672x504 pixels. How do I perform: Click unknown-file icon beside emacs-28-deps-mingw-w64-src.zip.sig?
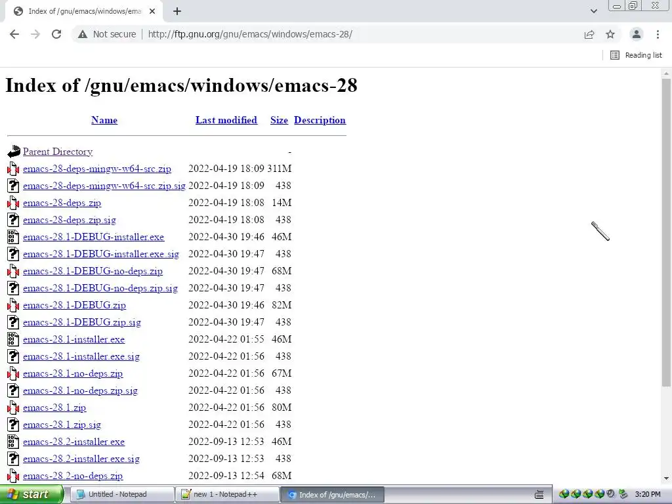point(13,186)
